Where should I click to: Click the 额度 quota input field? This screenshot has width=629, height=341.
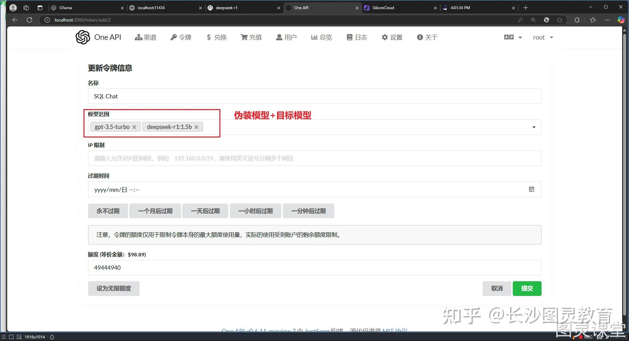point(262,268)
